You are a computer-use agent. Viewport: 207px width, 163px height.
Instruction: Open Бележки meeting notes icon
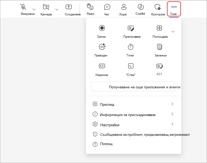point(160,47)
